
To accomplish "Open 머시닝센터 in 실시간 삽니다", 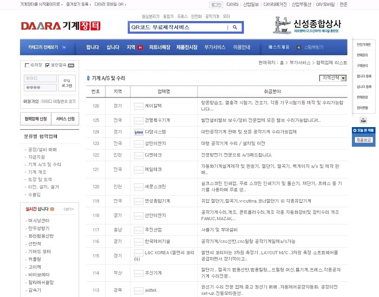I will point(39,221).
